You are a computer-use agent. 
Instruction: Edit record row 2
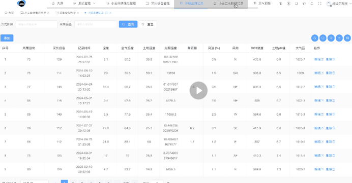[x=319, y=73]
